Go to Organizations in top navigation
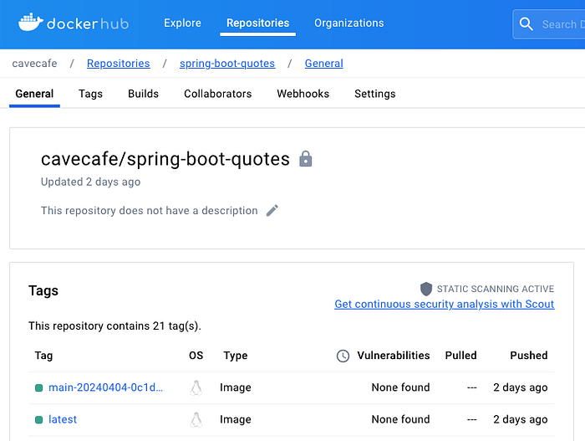The image size is (585, 441). [x=349, y=23]
